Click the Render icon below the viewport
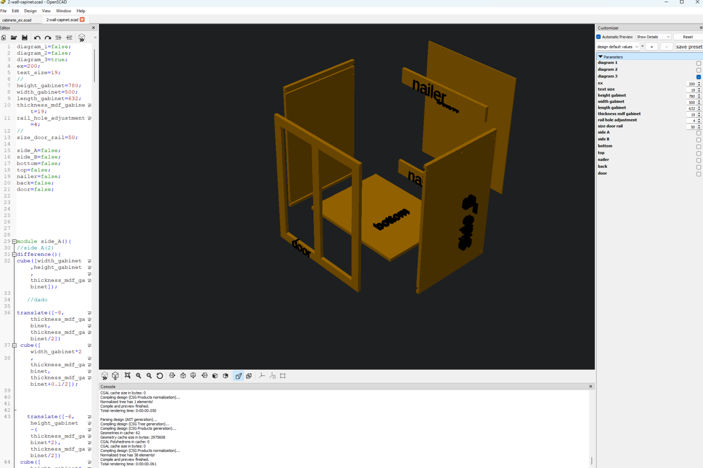The height and width of the screenshot is (468, 703). [x=115, y=376]
